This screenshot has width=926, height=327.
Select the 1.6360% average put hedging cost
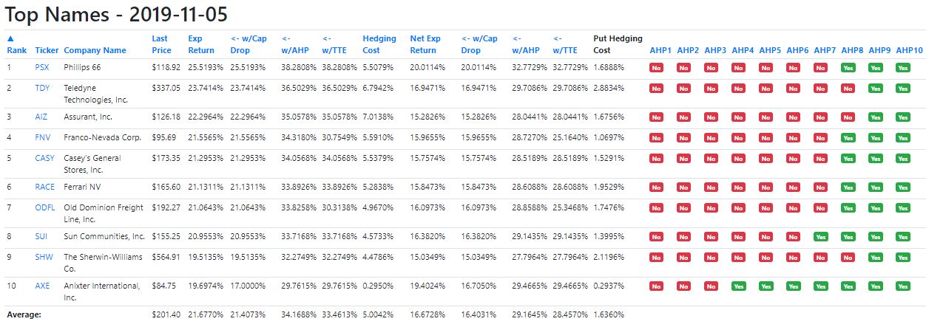coord(609,314)
